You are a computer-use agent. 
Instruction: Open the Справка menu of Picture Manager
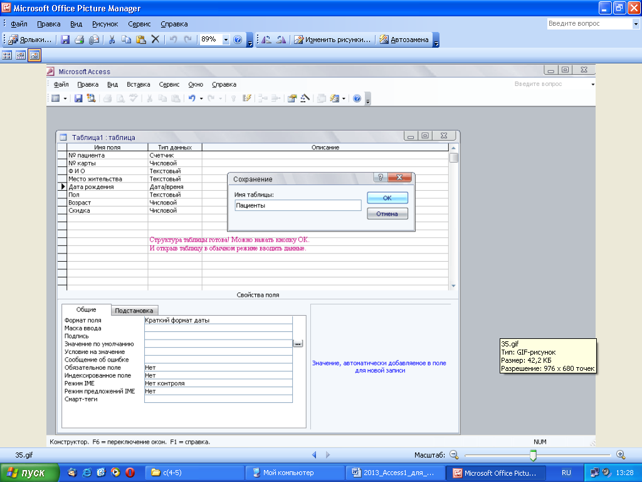coord(174,24)
